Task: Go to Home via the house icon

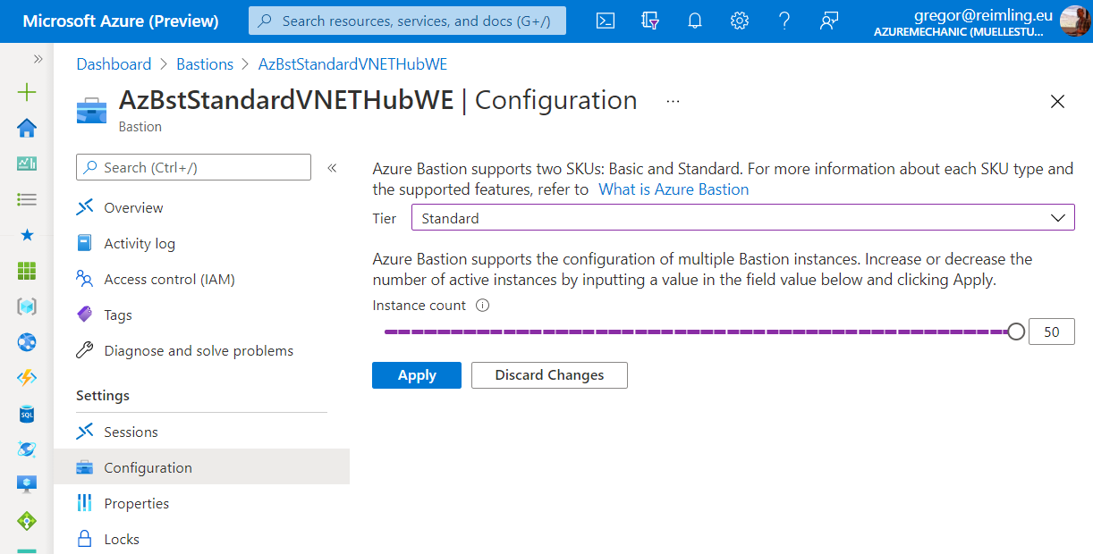Action: [x=27, y=128]
